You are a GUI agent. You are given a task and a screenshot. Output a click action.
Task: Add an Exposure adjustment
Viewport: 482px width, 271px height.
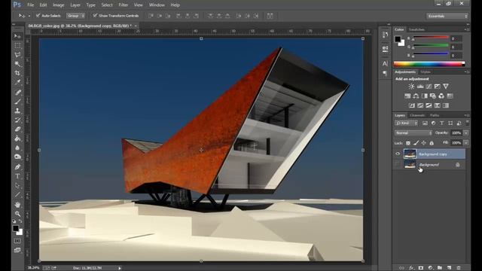point(437,87)
